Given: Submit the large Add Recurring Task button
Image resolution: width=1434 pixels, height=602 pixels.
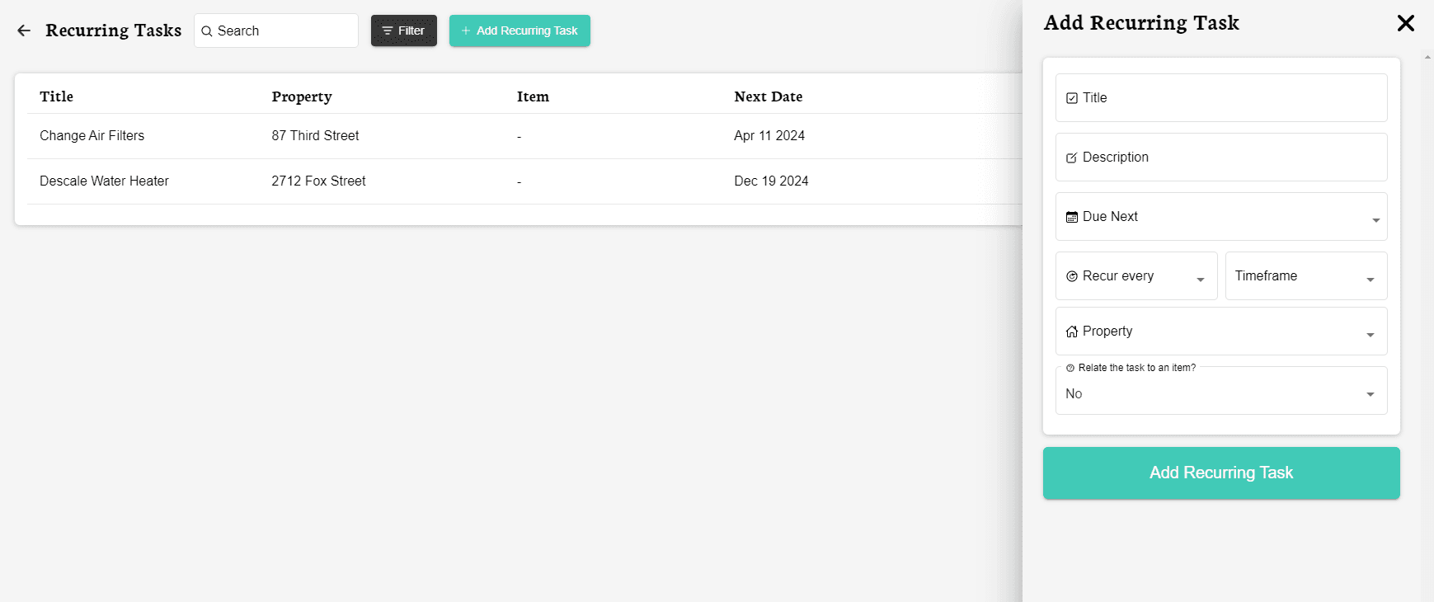Looking at the screenshot, I should (1220, 473).
